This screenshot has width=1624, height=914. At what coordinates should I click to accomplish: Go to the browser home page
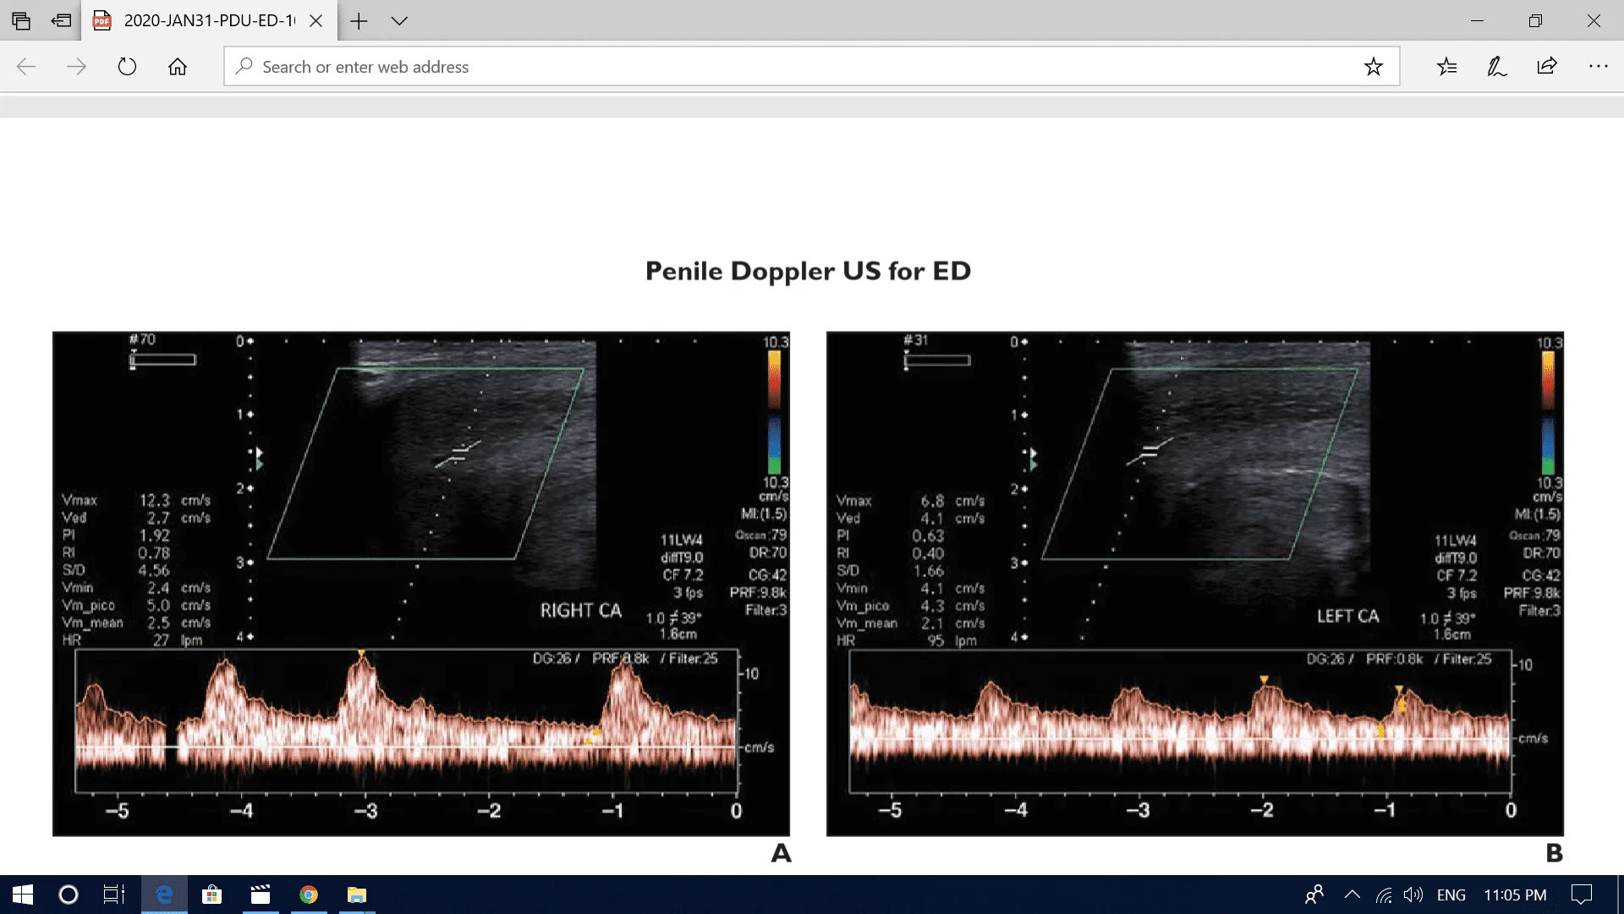[178, 66]
